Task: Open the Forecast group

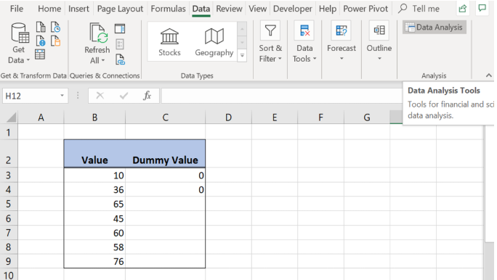Action: coord(342,41)
